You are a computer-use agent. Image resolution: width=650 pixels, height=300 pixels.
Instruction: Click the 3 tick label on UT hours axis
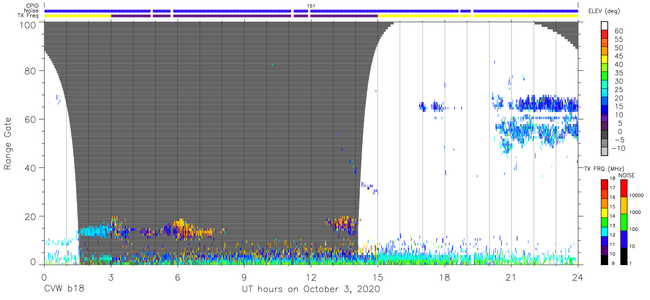tap(111, 278)
